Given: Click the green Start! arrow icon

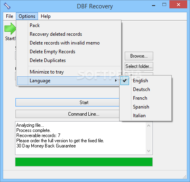Looking at the screenshot, I should [x=10, y=29].
